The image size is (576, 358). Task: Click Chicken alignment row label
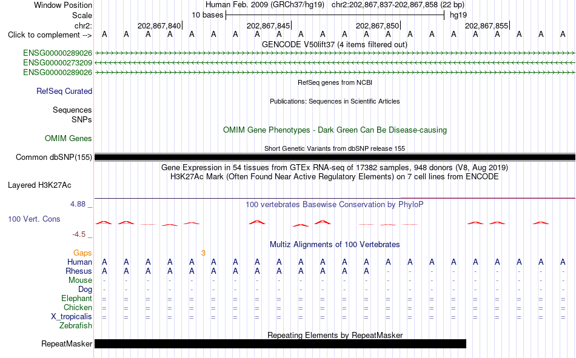(x=78, y=307)
